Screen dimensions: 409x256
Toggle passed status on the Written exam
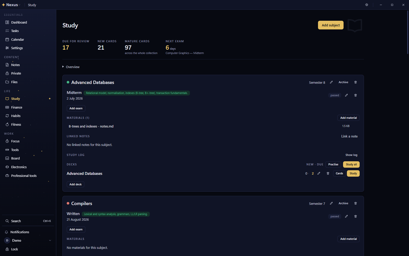[335, 217]
